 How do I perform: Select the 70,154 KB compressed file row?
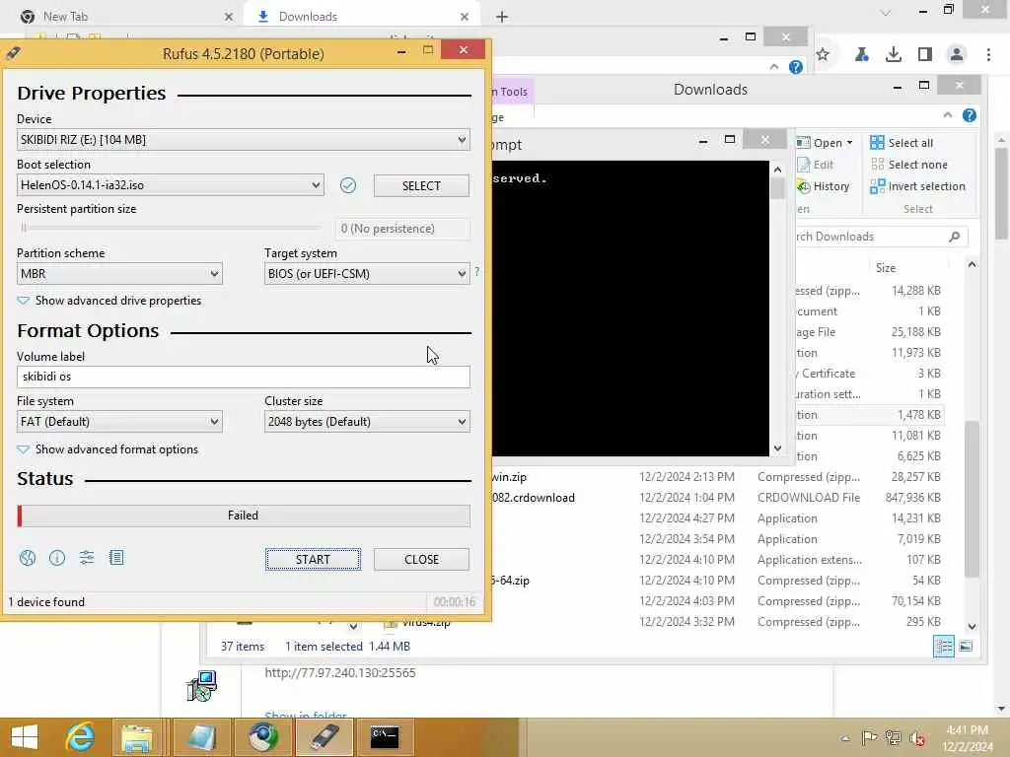[x=717, y=600]
